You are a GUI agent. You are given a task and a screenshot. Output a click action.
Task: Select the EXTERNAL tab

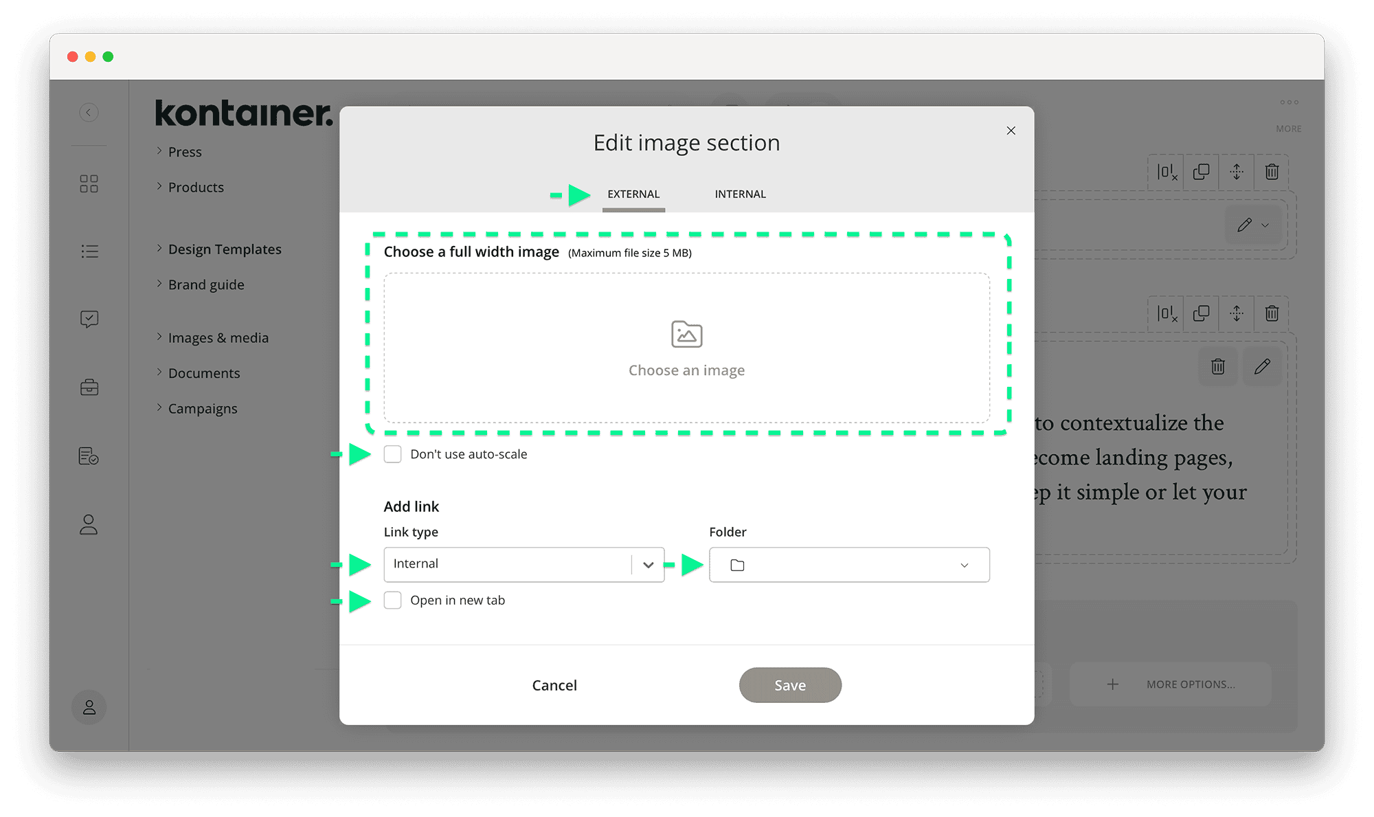pyautogui.click(x=633, y=194)
